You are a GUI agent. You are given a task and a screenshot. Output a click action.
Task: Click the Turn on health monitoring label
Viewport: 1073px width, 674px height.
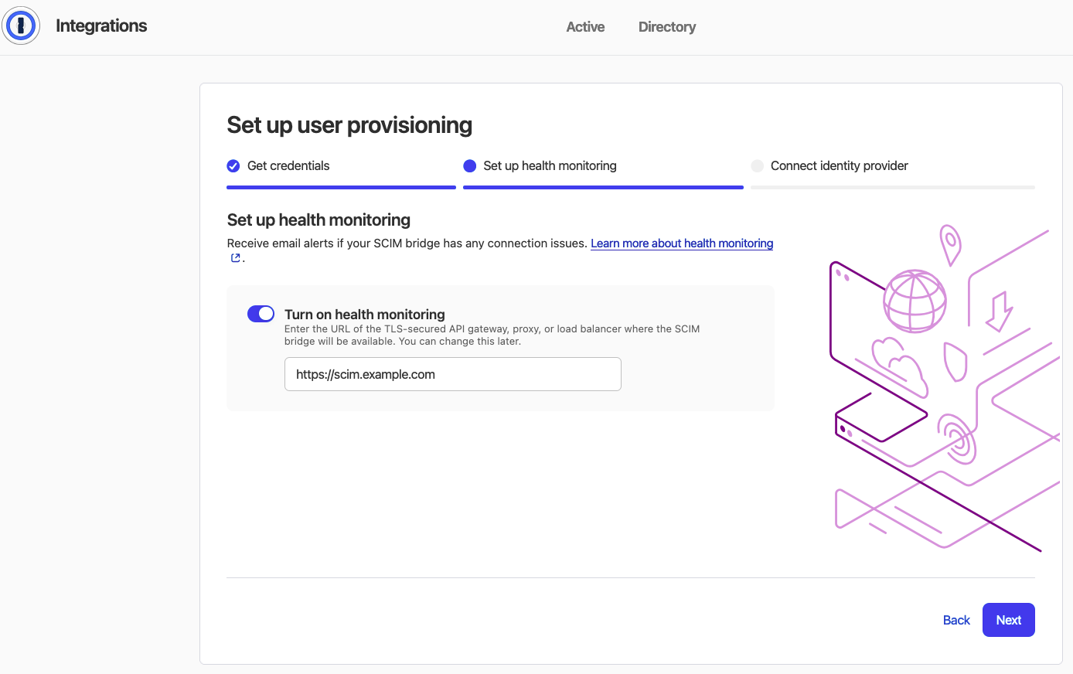(x=365, y=315)
